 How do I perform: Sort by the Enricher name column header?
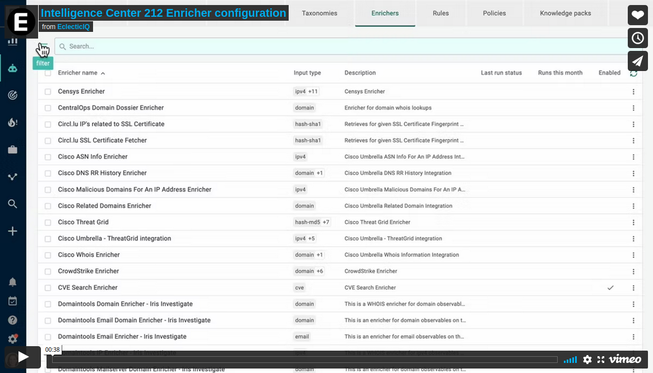(x=78, y=73)
